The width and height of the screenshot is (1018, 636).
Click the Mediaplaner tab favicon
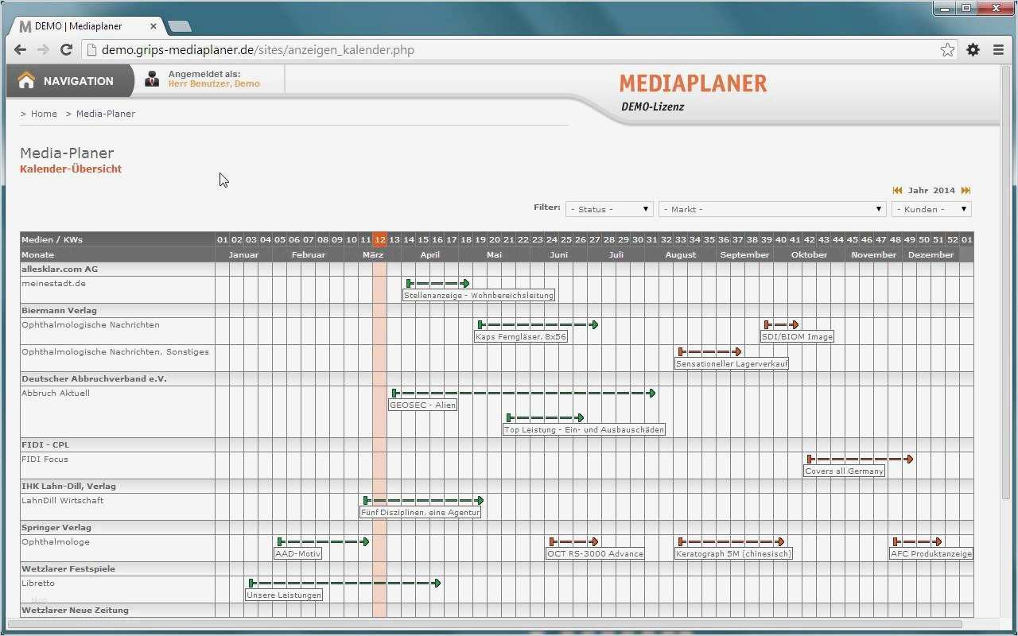click(25, 26)
